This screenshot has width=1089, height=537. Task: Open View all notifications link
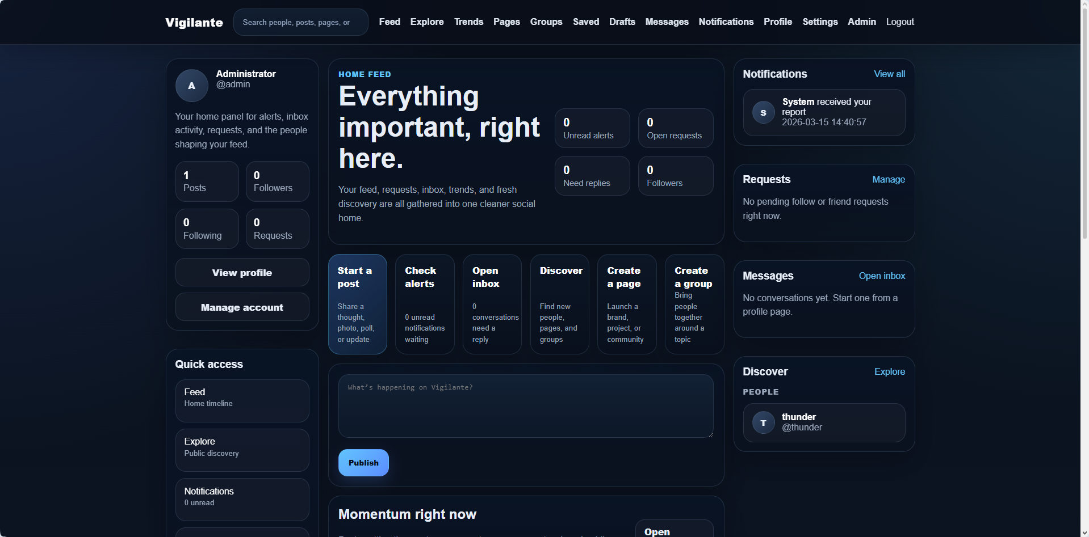coord(889,74)
